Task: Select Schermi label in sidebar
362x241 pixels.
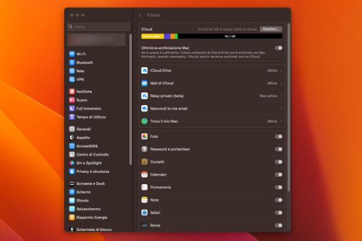Action: 83,192
